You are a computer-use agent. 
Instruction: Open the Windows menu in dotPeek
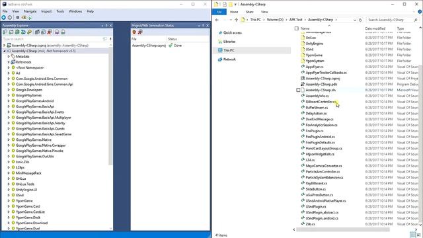(75, 11)
